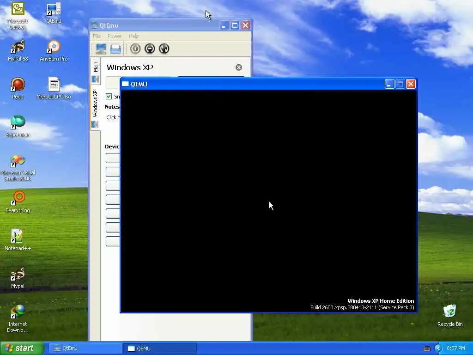This screenshot has width=473, height=355.
Task: Select the MicroULCPC.iso file icon
Action: pos(54,88)
